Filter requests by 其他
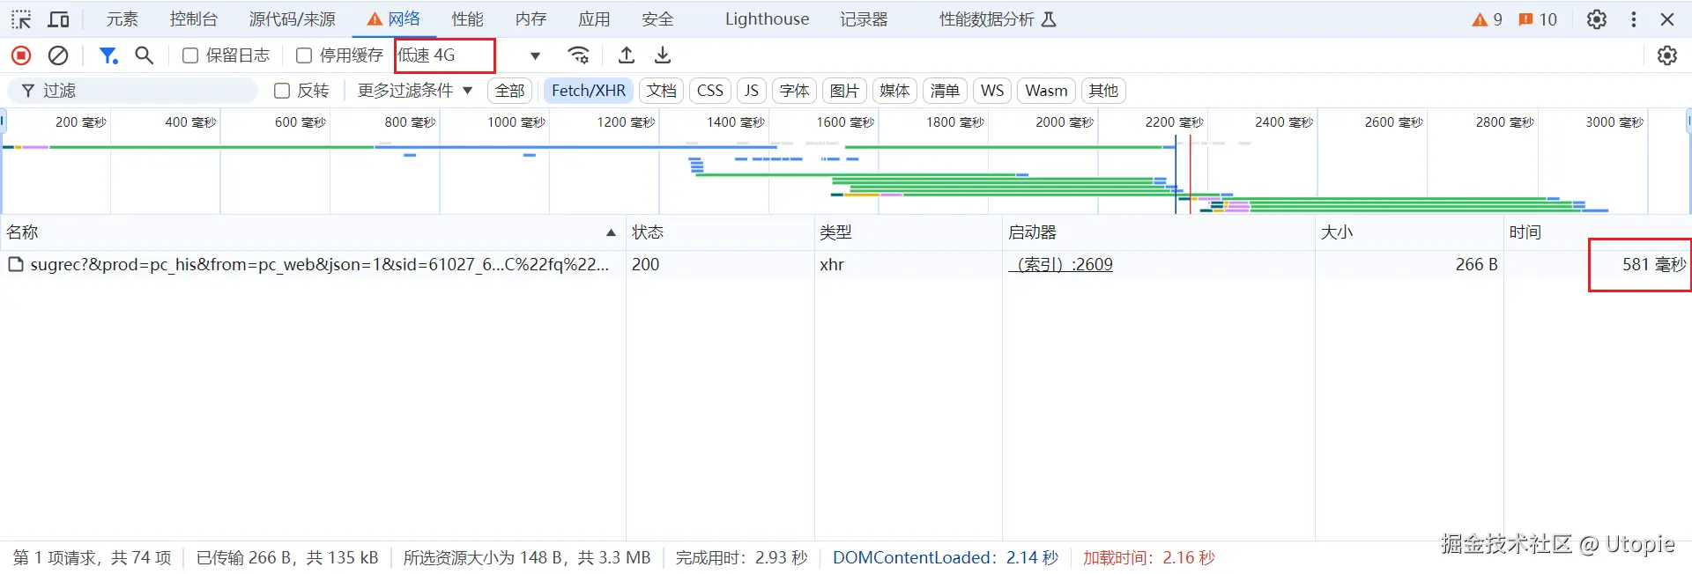This screenshot has width=1692, height=574. tap(1103, 91)
